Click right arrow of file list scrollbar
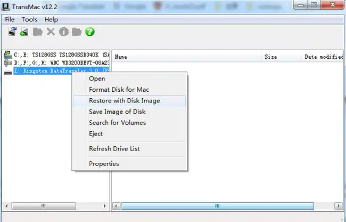Screen dimensions: 346x222 pyautogui.click(x=339, y=207)
